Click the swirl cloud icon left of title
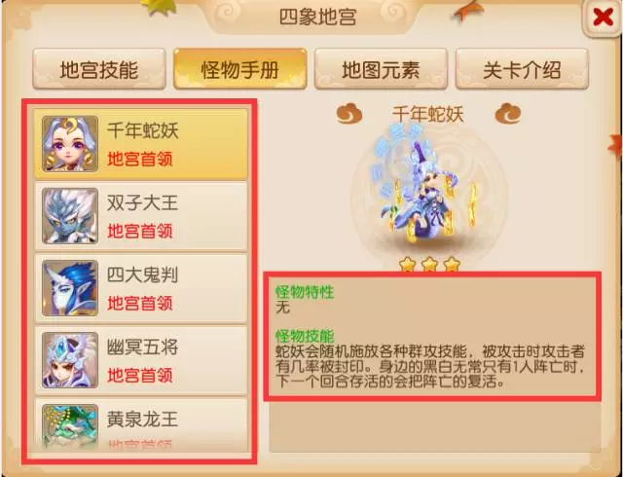The width and height of the screenshot is (623, 477). point(349,113)
